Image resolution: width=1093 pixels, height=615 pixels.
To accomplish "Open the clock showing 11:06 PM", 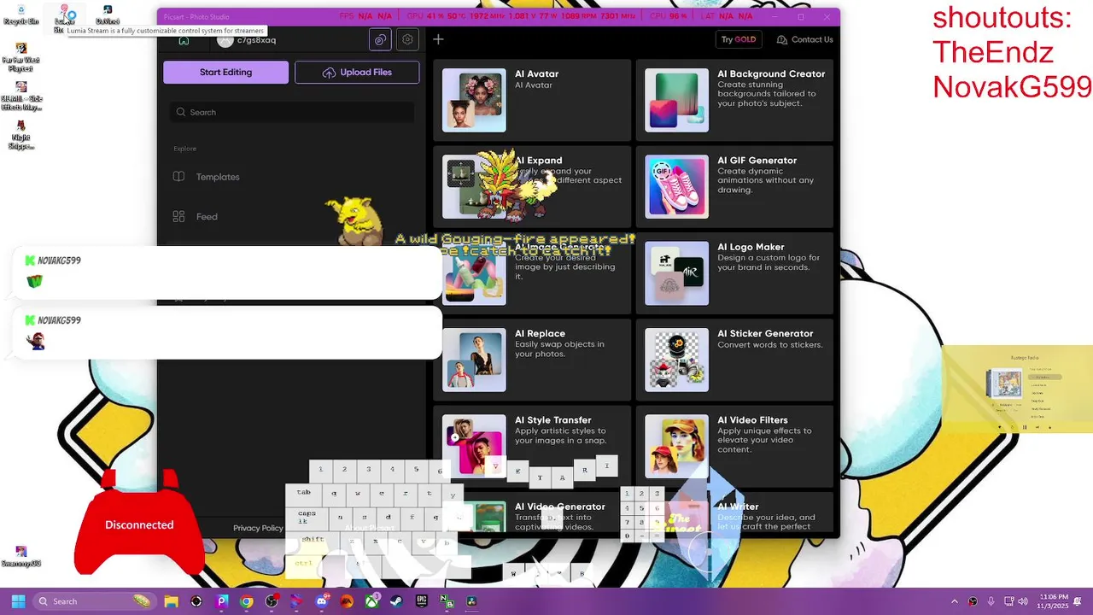I will [1054, 601].
